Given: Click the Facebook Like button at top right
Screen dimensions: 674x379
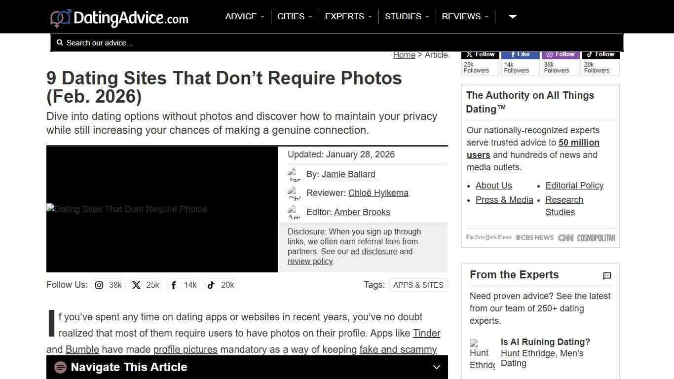Looking at the screenshot, I should pyautogui.click(x=520, y=54).
